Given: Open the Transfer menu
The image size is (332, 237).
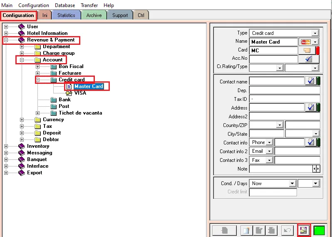Looking at the screenshot, I should tap(89, 5).
